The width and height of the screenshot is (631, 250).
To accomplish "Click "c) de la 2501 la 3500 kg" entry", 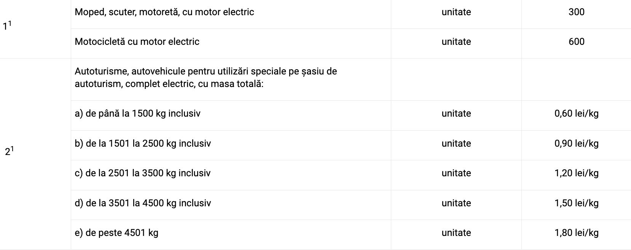I will 142,173.
